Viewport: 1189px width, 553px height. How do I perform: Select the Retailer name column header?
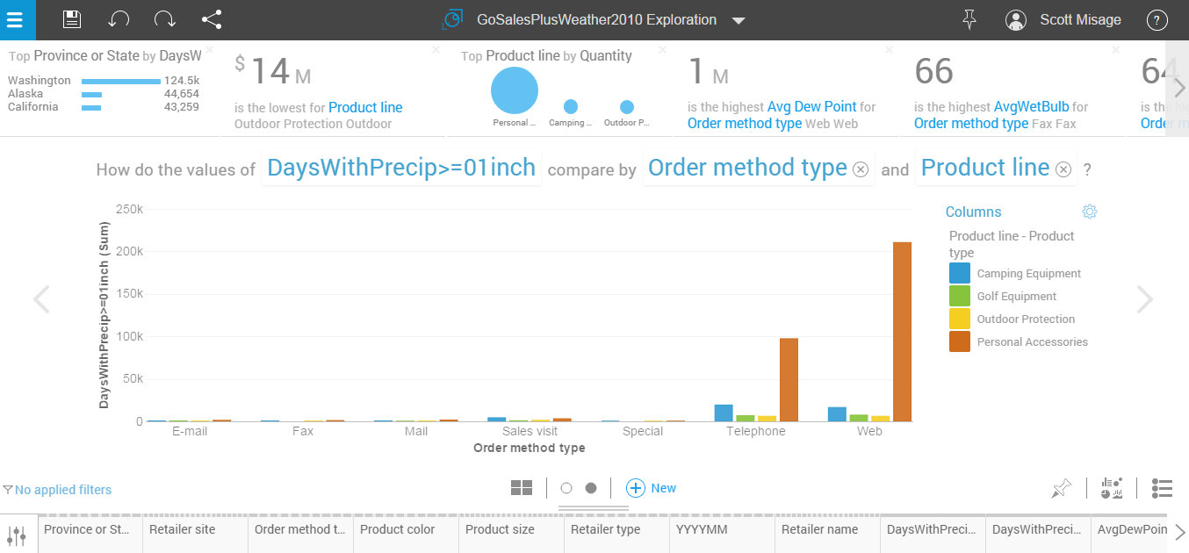click(827, 535)
